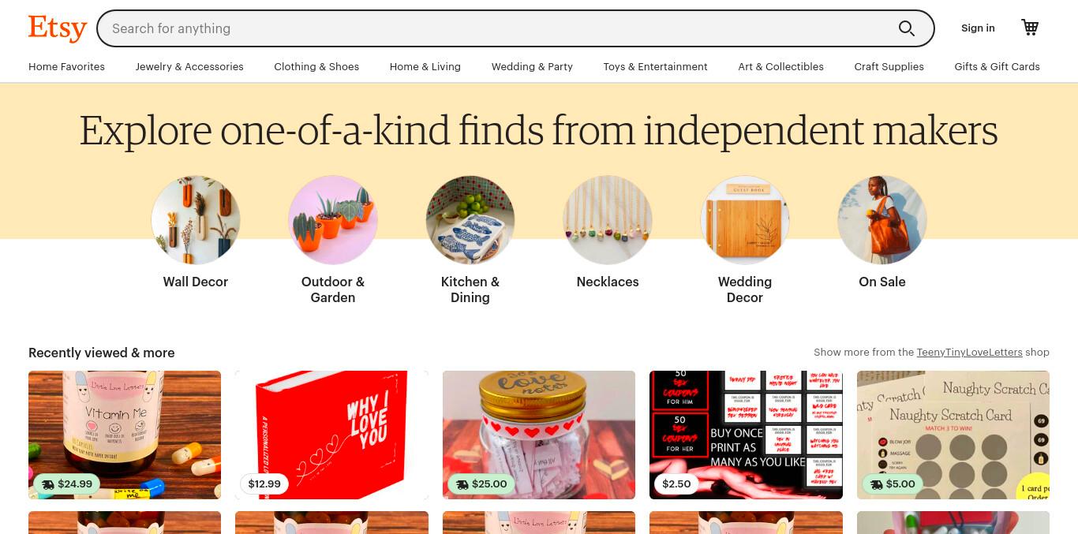Open the Vitamin Me $24.99 listing
This screenshot has width=1078, height=534.
(x=125, y=435)
